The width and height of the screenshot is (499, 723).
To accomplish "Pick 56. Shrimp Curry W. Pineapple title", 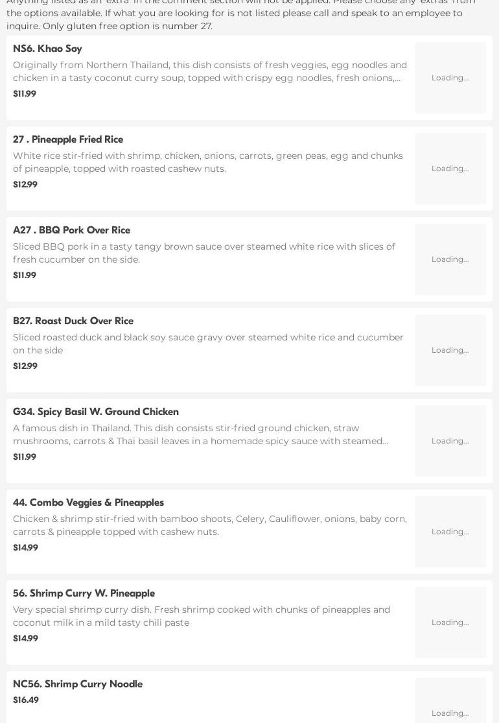I will click(x=84, y=593).
